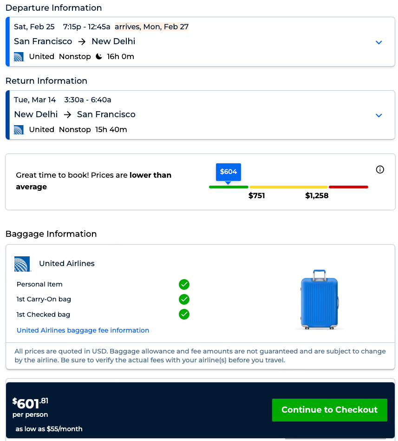Viewport: 398px width, 441px height.
Task: Click the arrow between San Francisco and New Delhi
Action: tap(82, 41)
